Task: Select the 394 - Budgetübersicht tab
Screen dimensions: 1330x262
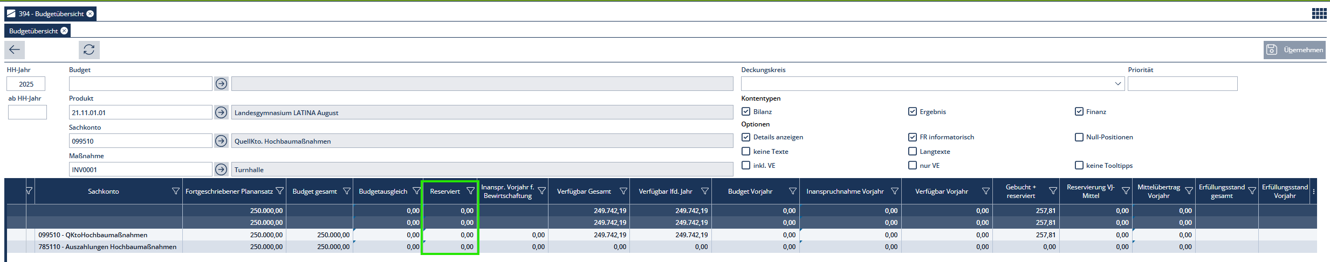Action: pyautogui.click(x=46, y=13)
